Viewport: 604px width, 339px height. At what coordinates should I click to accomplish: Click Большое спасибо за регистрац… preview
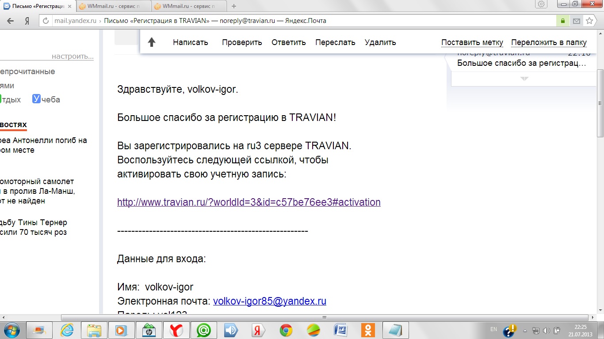click(x=522, y=63)
